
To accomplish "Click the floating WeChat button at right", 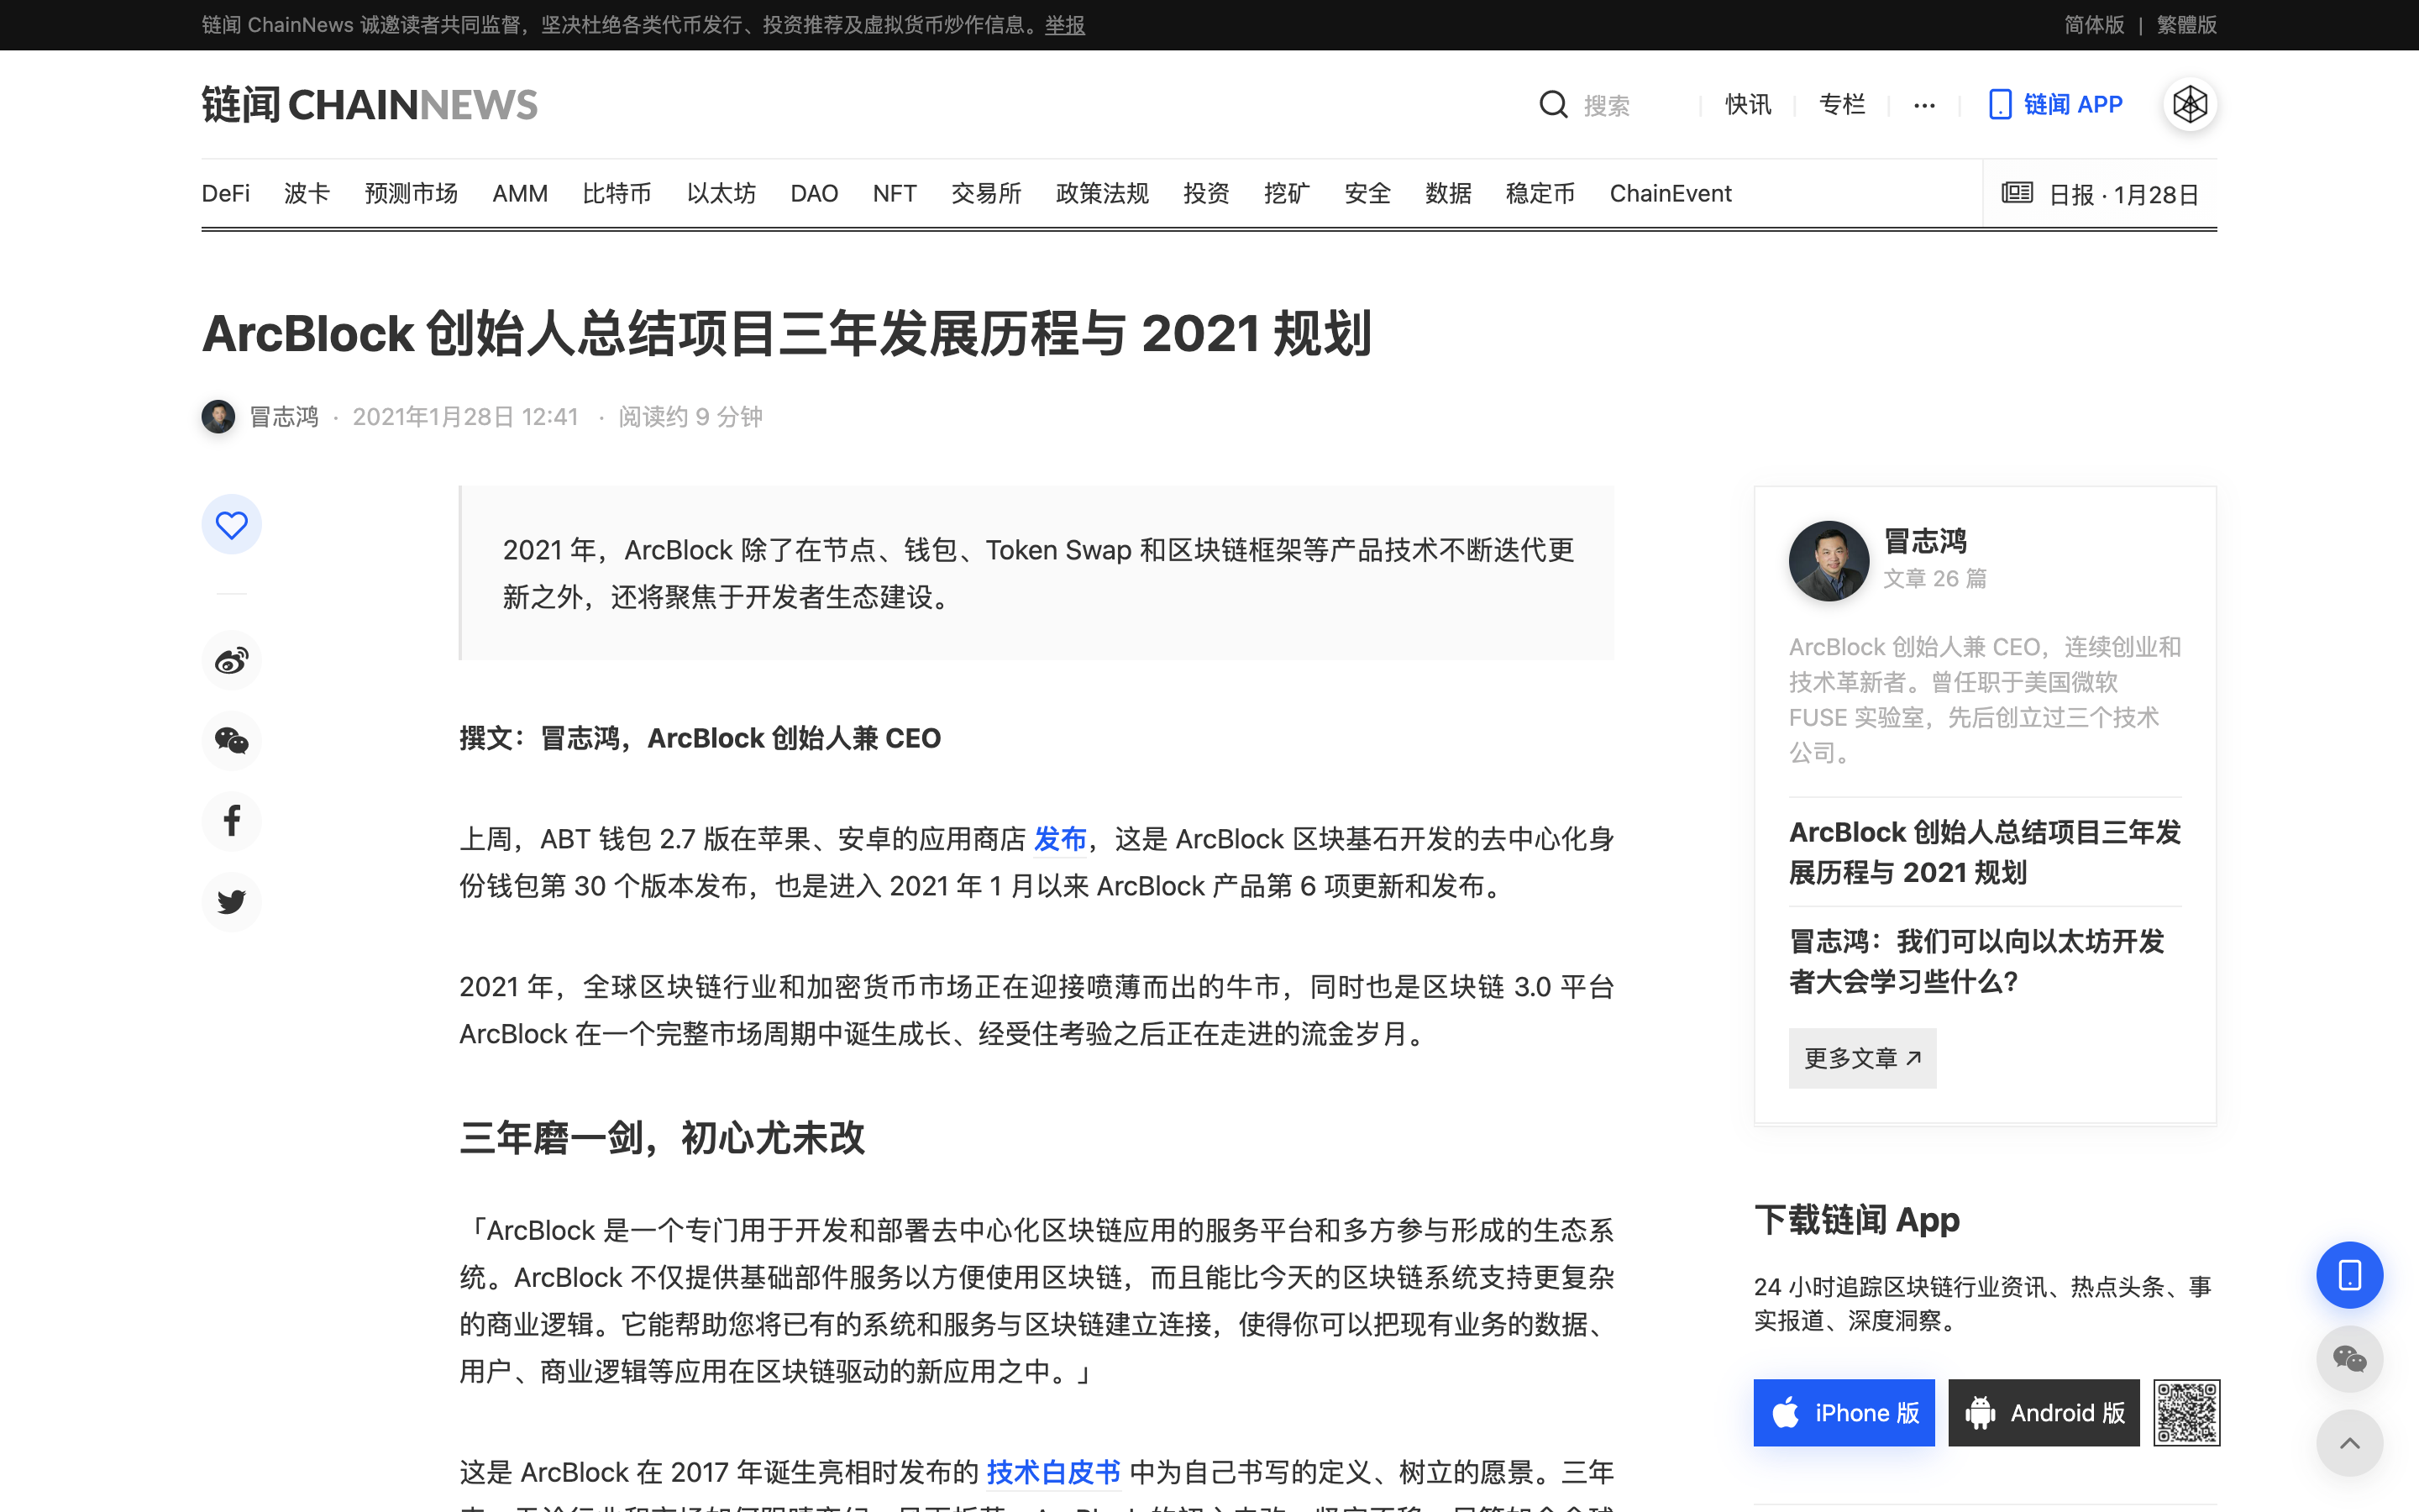I will (2349, 1359).
